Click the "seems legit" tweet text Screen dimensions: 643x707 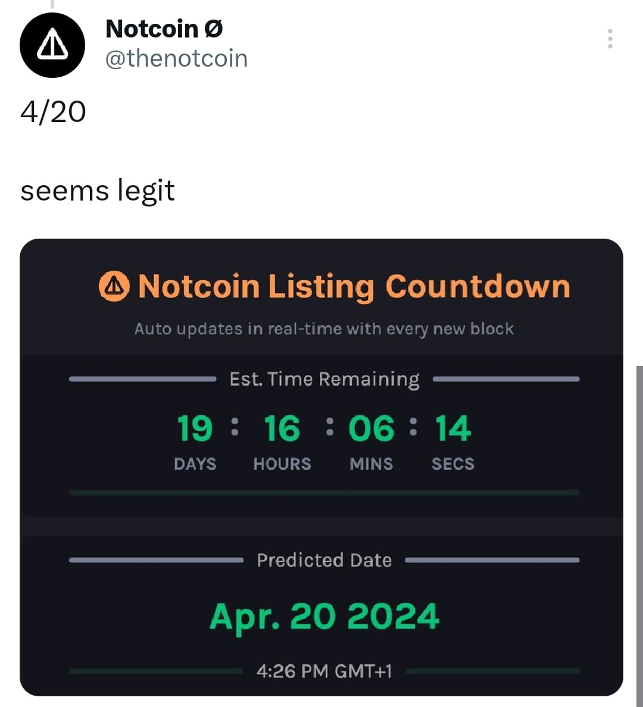(x=98, y=191)
